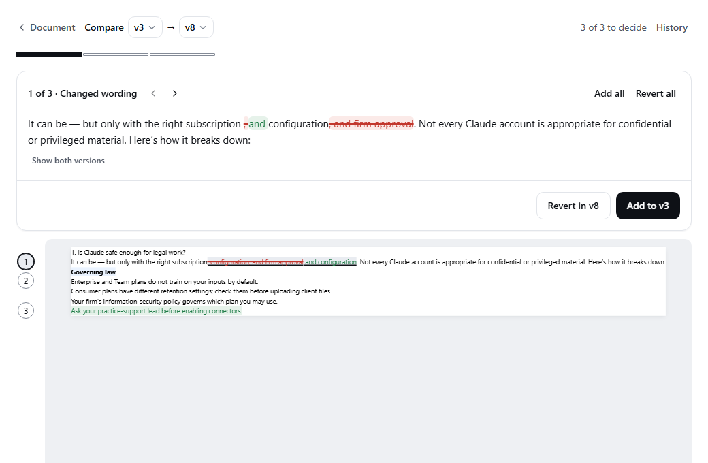Click 'Is Claude safe enough for legal work?' line
The height and width of the screenshot is (463, 708).
coord(128,253)
